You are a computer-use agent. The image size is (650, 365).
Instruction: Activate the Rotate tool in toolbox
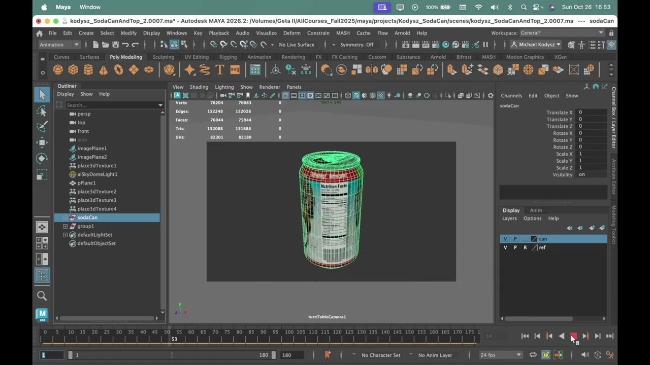point(42,158)
